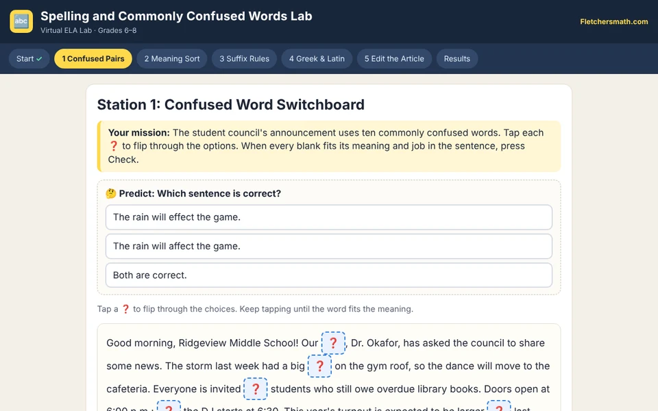Click the "Your mission:" bold text
The width and height of the screenshot is (658, 411).
[x=139, y=132]
